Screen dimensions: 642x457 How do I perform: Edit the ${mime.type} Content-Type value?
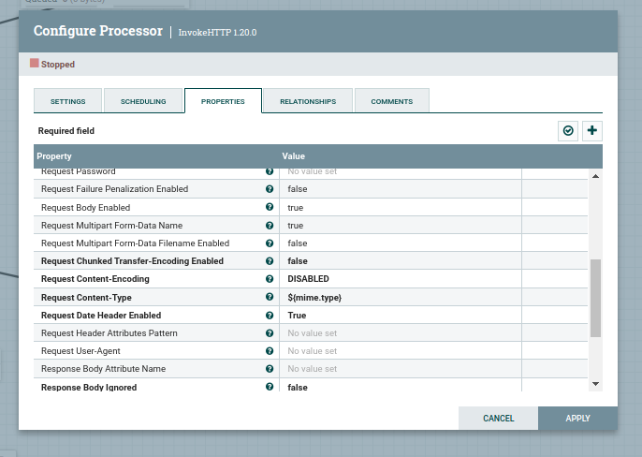401,297
